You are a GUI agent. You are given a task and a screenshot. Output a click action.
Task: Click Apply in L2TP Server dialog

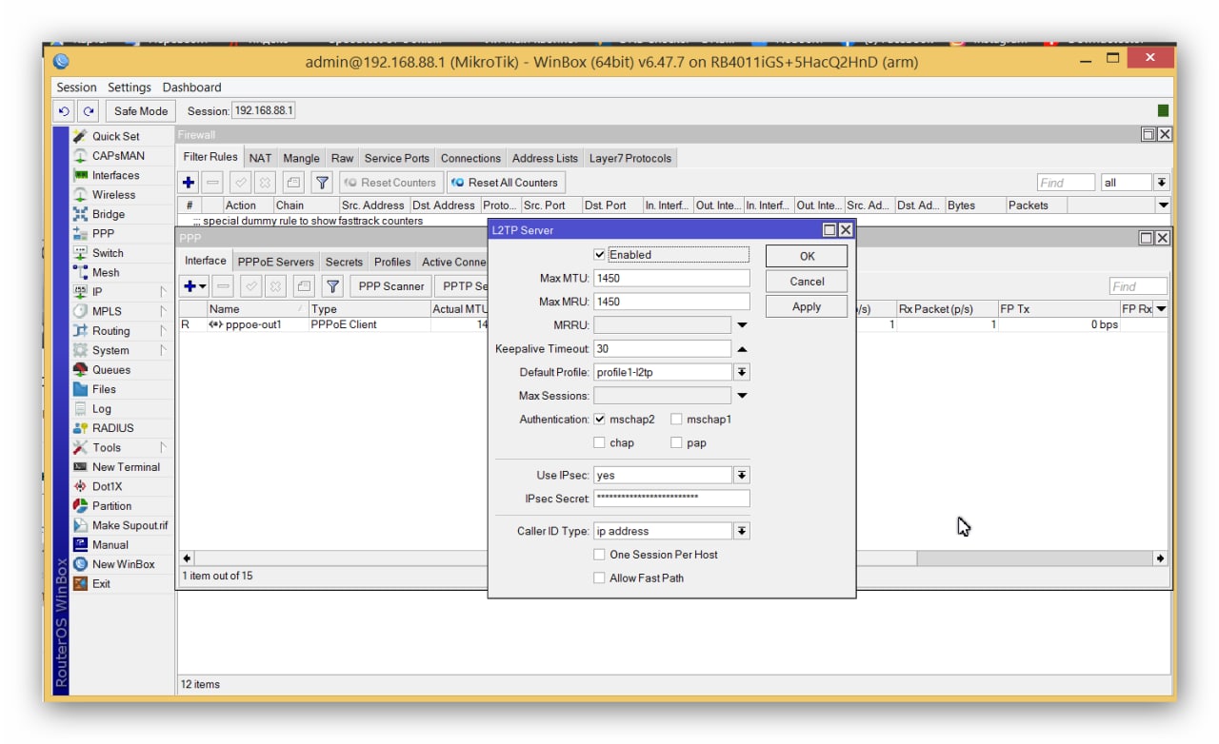click(x=807, y=307)
